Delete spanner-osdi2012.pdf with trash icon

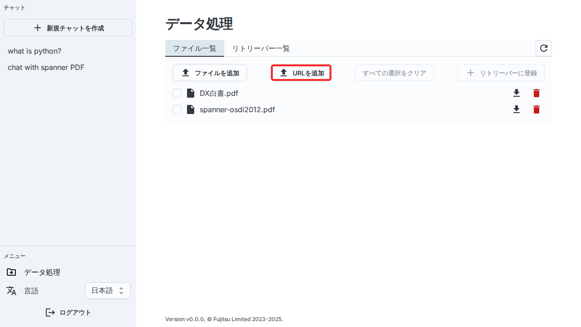(x=537, y=109)
